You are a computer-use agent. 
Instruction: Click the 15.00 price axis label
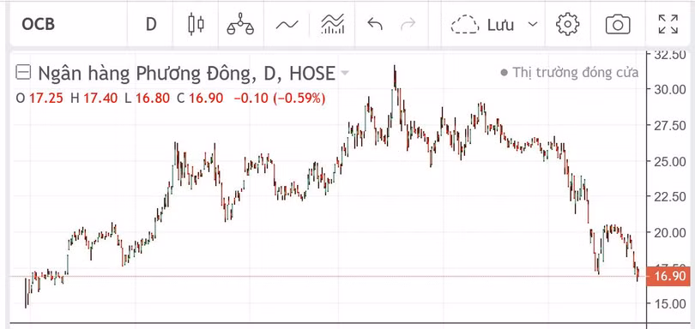tap(671, 304)
